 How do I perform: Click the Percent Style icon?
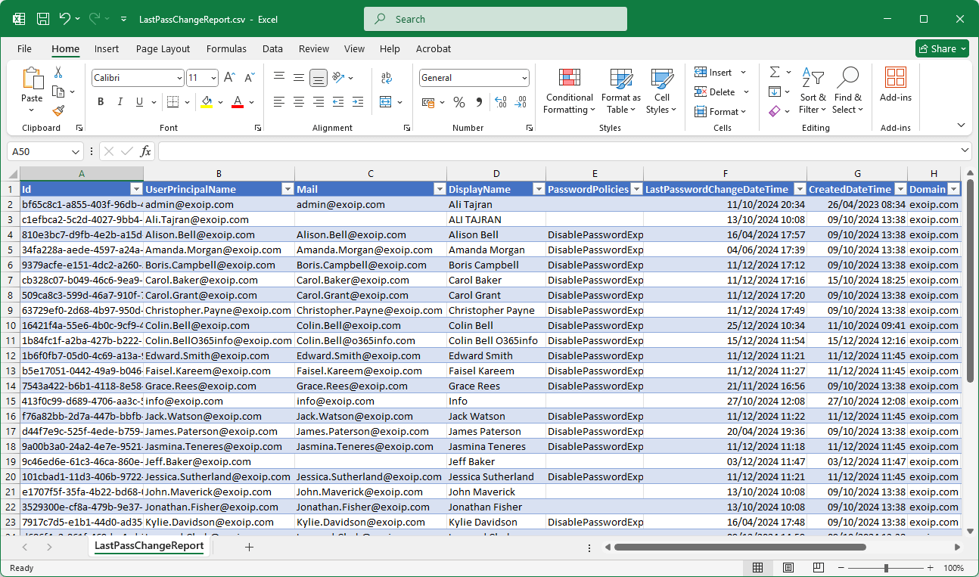click(459, 102)
